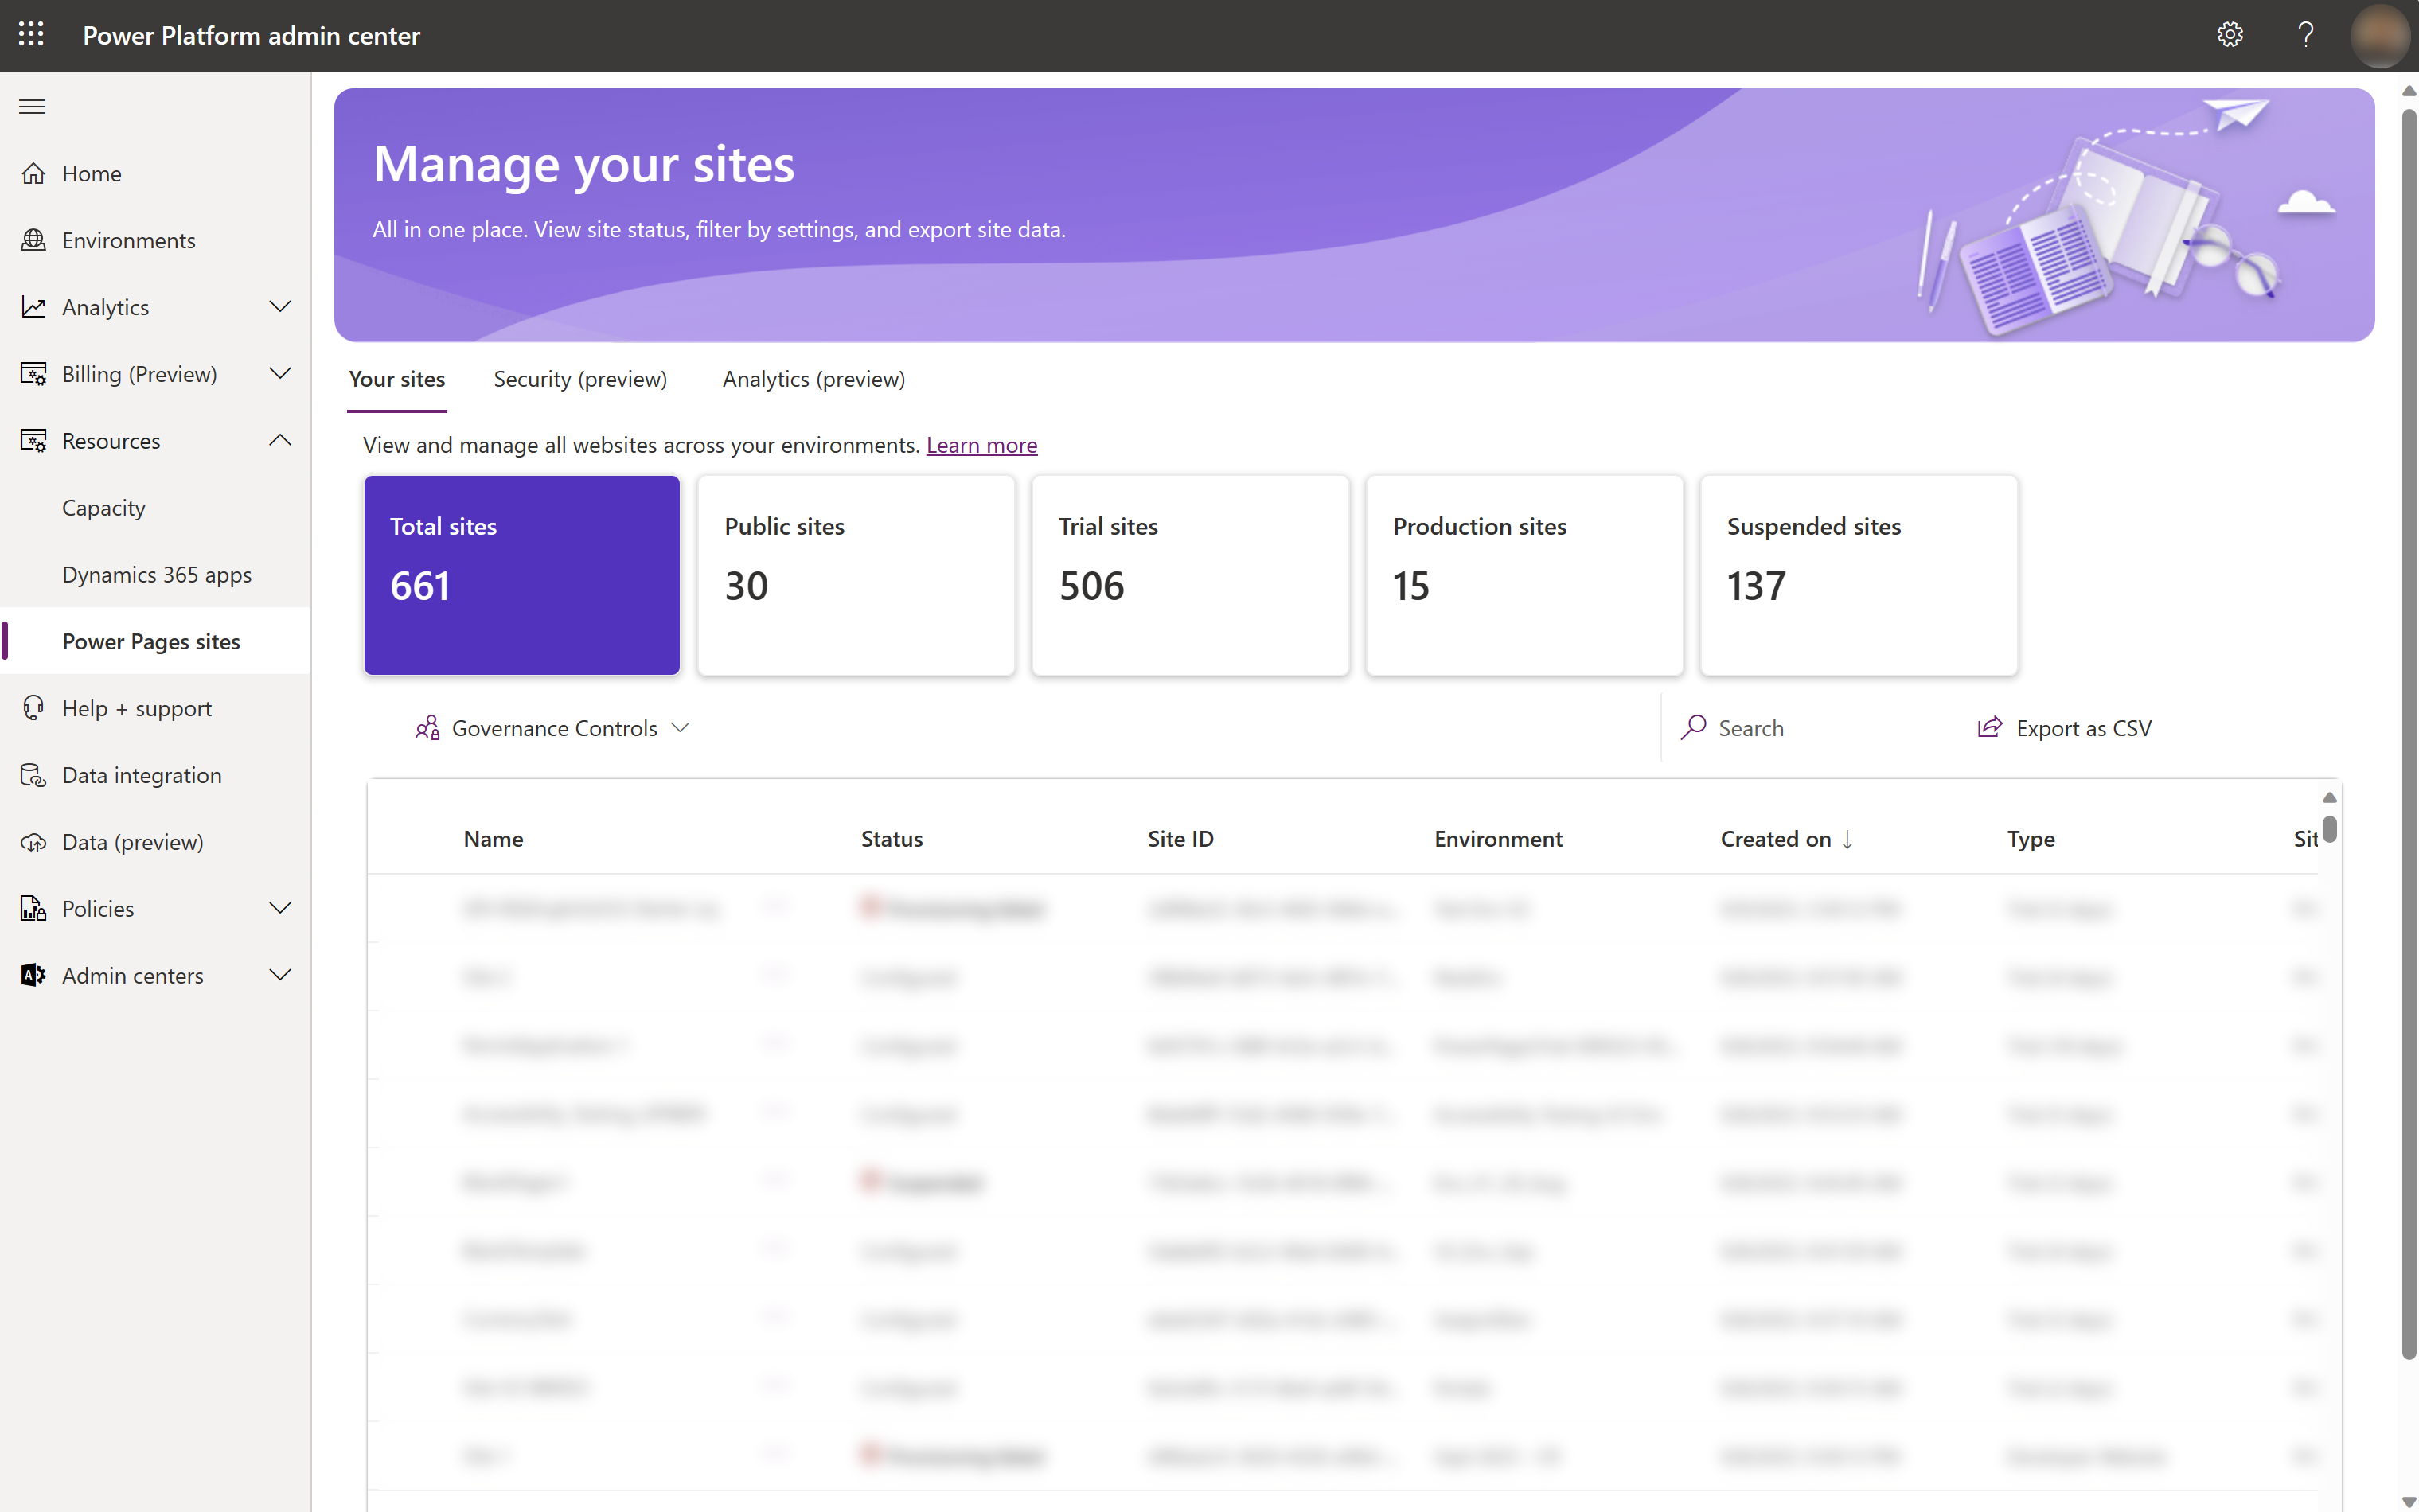Click the Resources section icon
This screenshot has width=2419, height=1512.
33,441
